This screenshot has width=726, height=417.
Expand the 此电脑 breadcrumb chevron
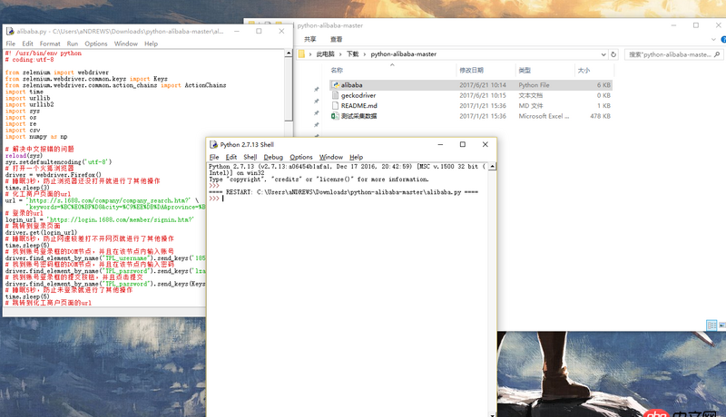341,54
